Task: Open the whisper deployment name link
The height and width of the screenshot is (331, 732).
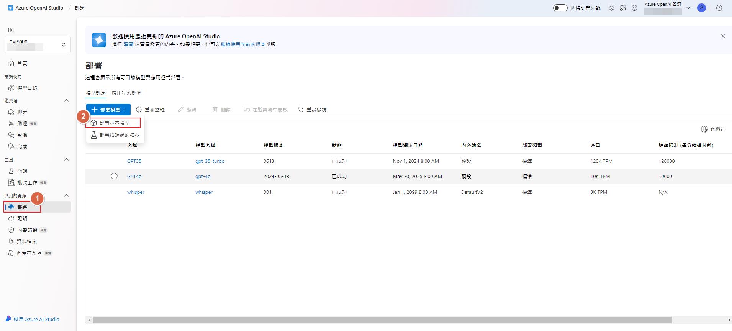Action: pos(136,192)
